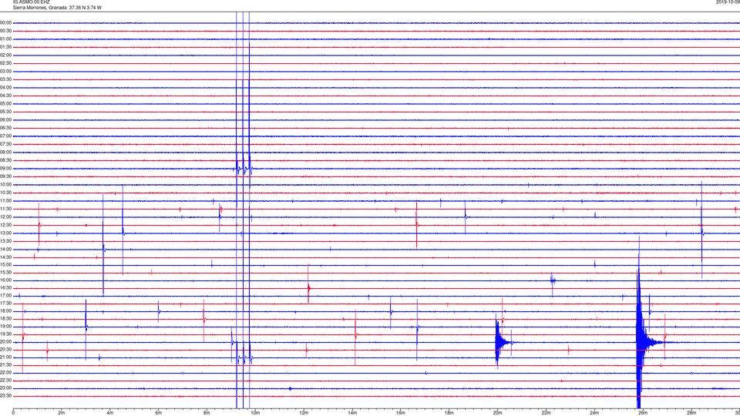Select the '24m' minute axis label
The image size is (740, 416).
click(x=594, y=413)
